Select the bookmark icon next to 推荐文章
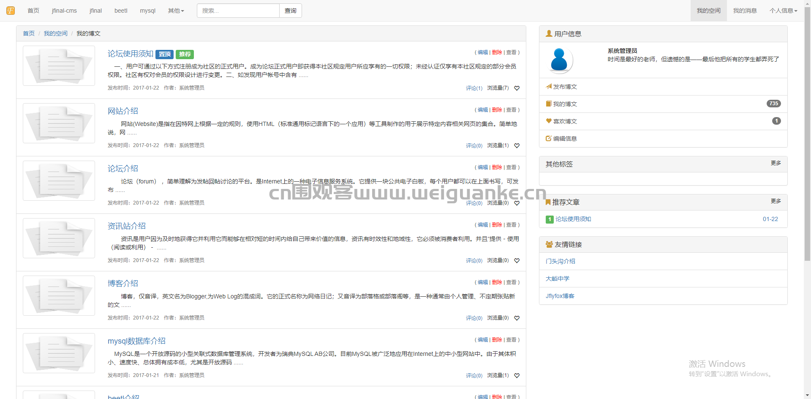 pyautogui.click(x=547, y=202)
